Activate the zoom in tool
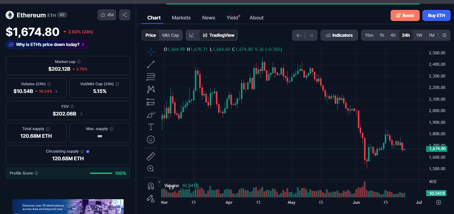The height and width of the screenshot is (214, 454). tap(151, 169)
